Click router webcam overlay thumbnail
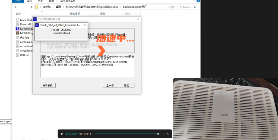The width and height of the screenshot is (278, 140). (x=225, y=109)
